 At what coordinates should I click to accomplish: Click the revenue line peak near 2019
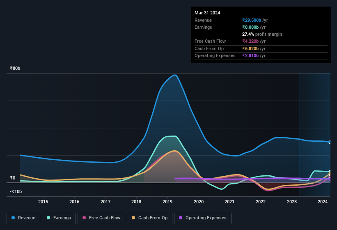(175, 75)
